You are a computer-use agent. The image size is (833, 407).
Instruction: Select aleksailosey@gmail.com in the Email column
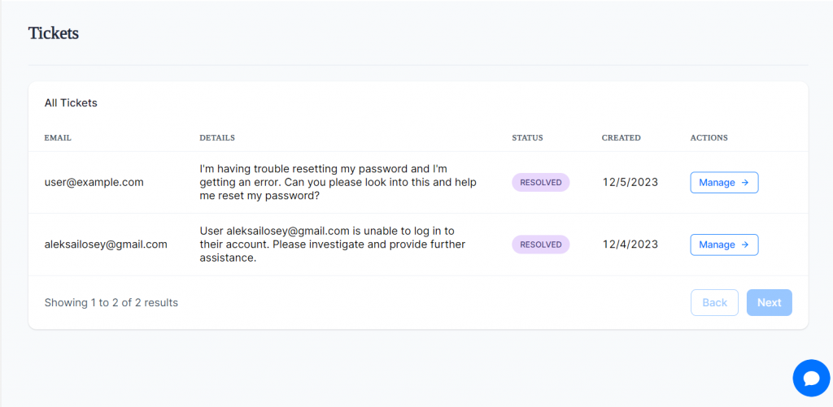pyautogui.click(x=106, y=245)
